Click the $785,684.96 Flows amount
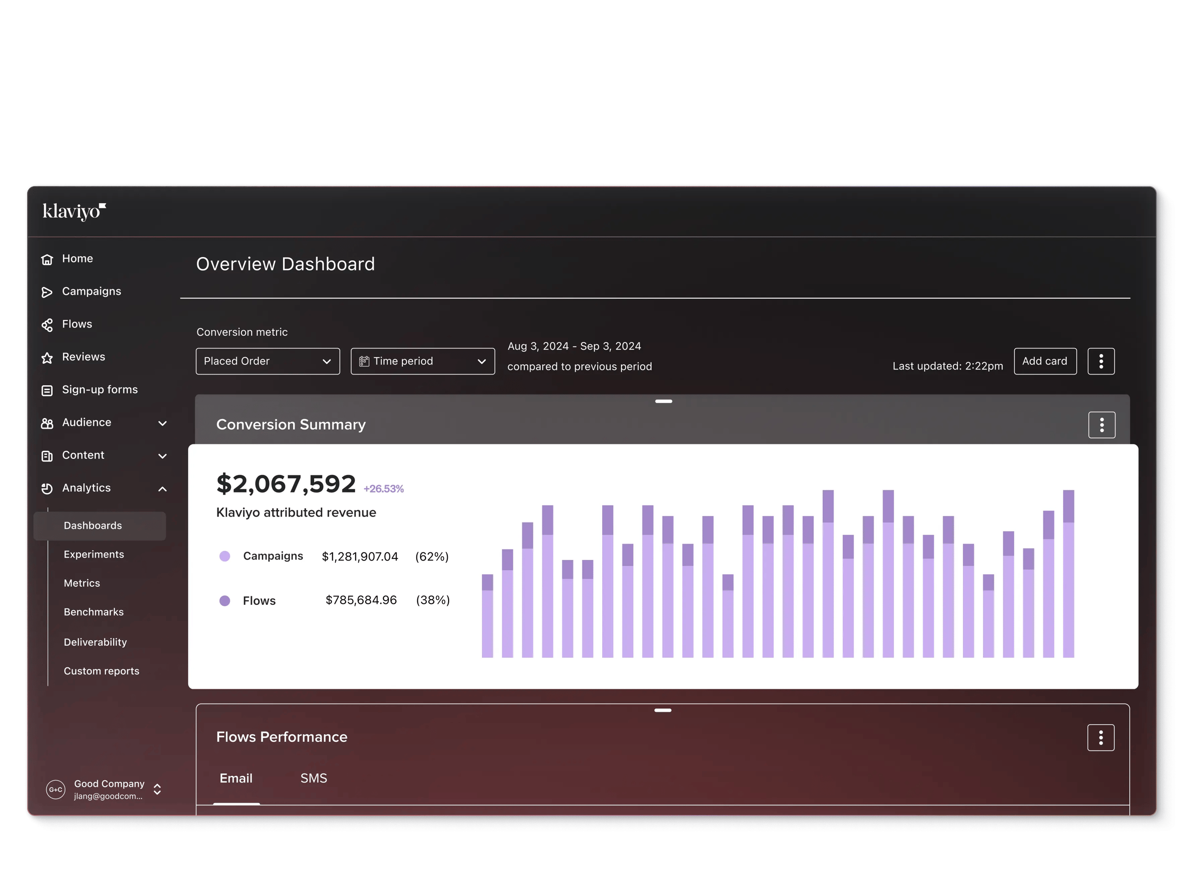This screenshot has width=1184, height=892. (x=361, y=600)
